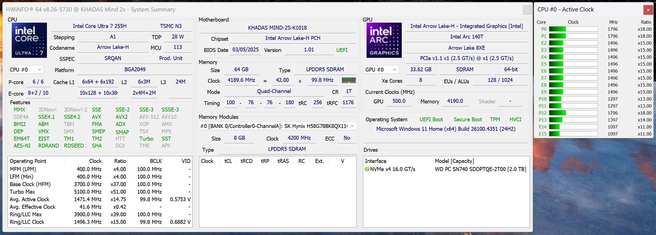This screenshot has width=656, height=235.
Task: Open the GPU #0 selector dropdown
Action: point(381,70)
